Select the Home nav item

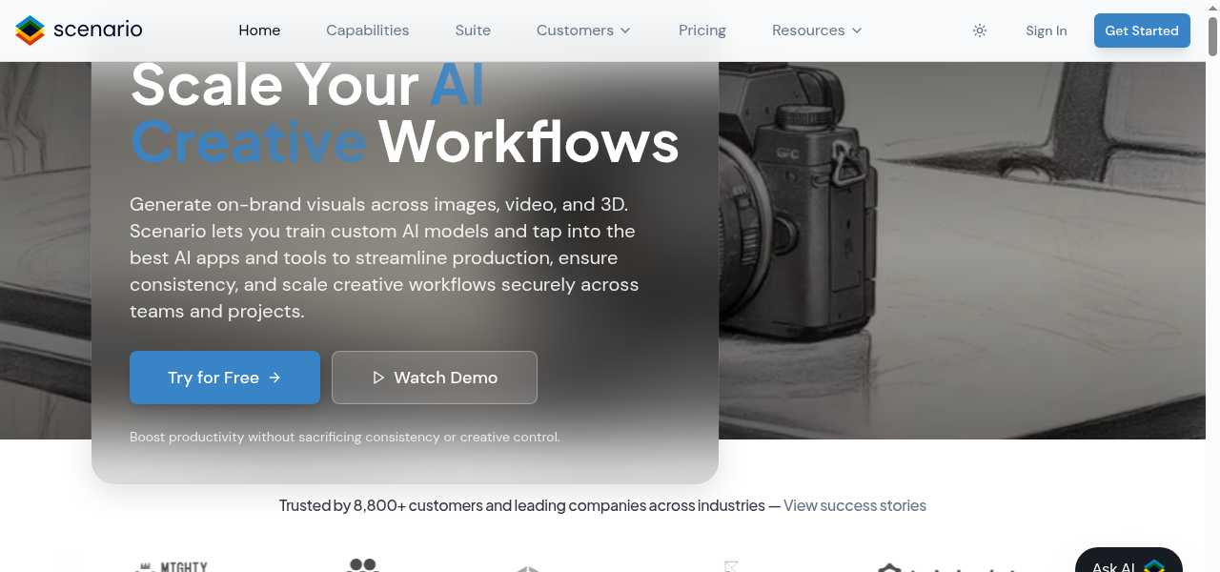tap(259, 31)
